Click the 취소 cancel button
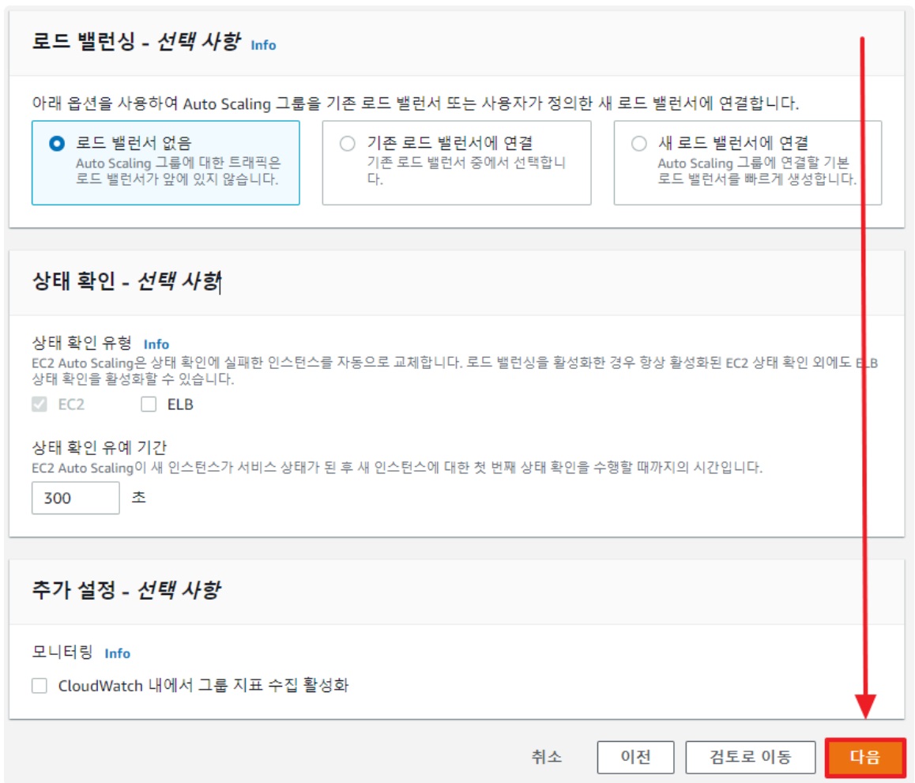 546,757
